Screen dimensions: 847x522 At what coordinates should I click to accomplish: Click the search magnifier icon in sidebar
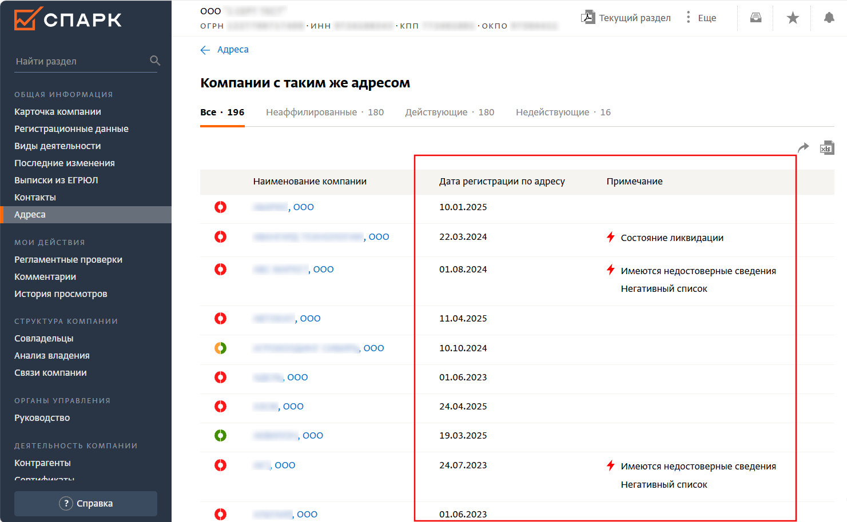click(x=155, y=61)
